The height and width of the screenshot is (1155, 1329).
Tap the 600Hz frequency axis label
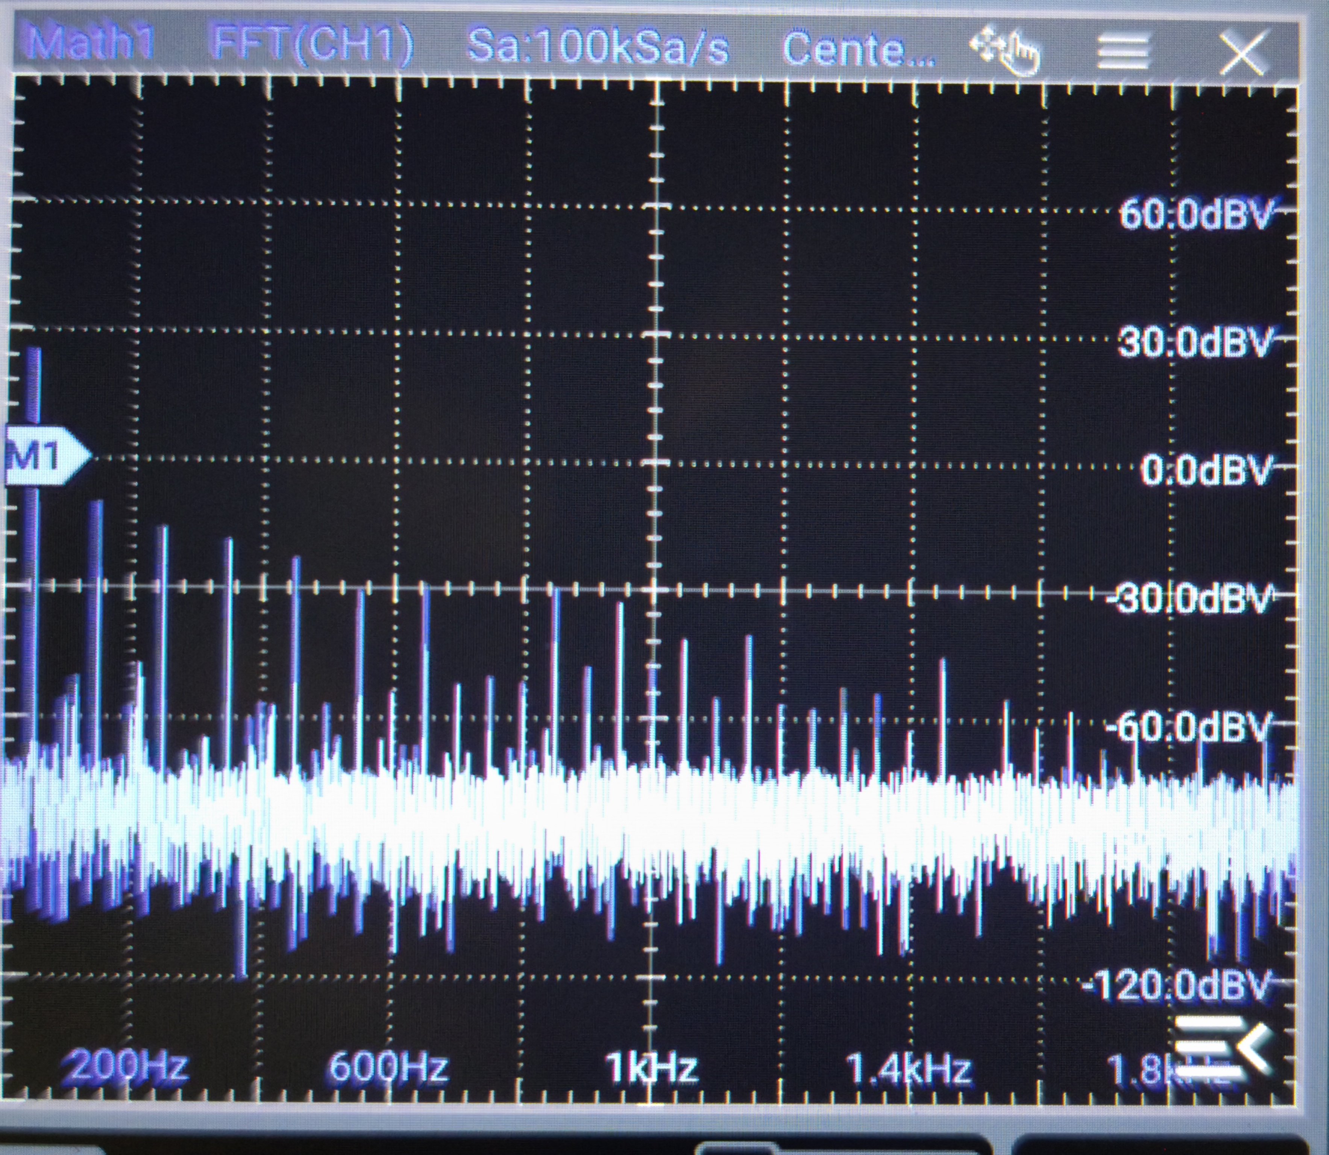point(388,1068)
